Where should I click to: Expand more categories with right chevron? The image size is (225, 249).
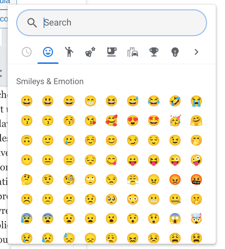tap(196, 52)
